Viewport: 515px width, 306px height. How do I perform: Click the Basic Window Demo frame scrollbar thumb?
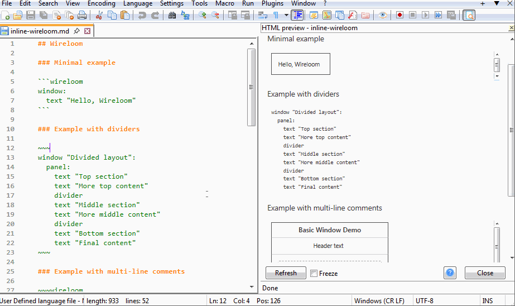pos(497,246)
